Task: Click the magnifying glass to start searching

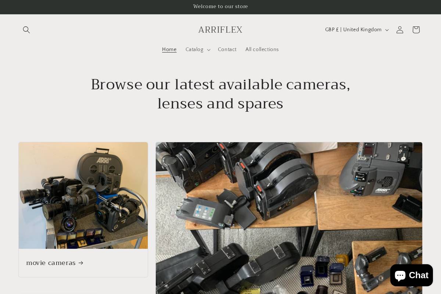Action: (26, 30)
